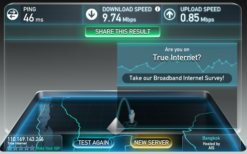Click the ping arrows icon
The width and height of the screenshot is (247, 154).
[x=13, y=14]
